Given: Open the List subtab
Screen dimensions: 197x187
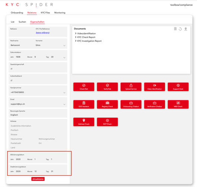Looking at the screenshot, I should [x=13, y=22].
